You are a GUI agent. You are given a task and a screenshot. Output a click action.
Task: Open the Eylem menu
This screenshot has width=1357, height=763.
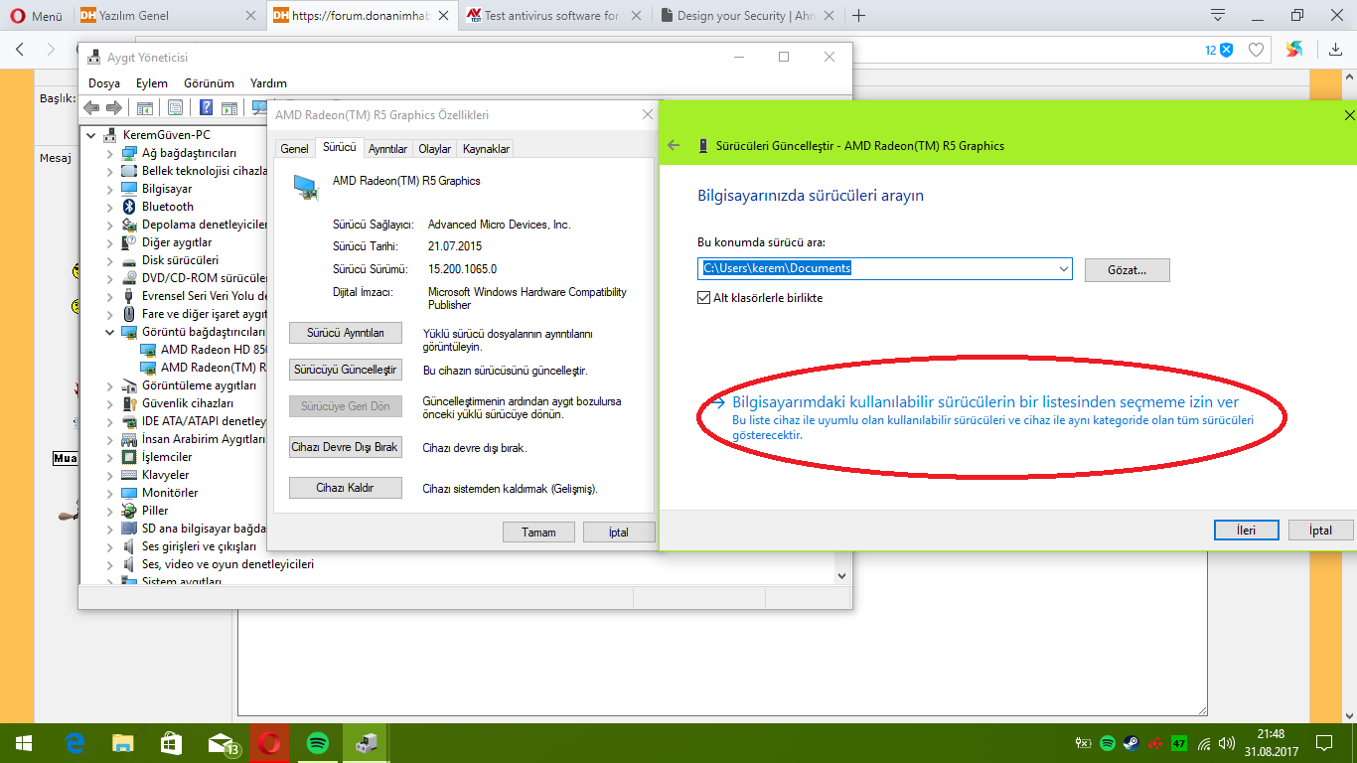[152, 83]
